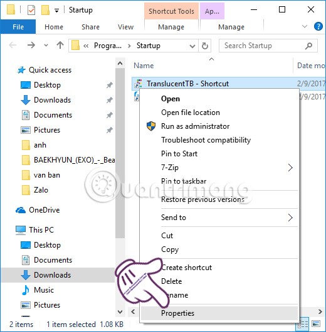Viewport: 326px width, 332px height.
Task: Click the pin icon next to Documents
Action: click(110, 115)
